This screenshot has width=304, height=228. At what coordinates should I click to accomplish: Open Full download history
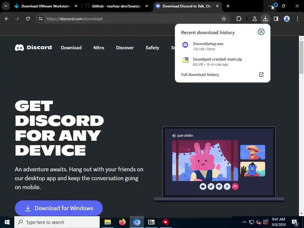pos(223,75)
